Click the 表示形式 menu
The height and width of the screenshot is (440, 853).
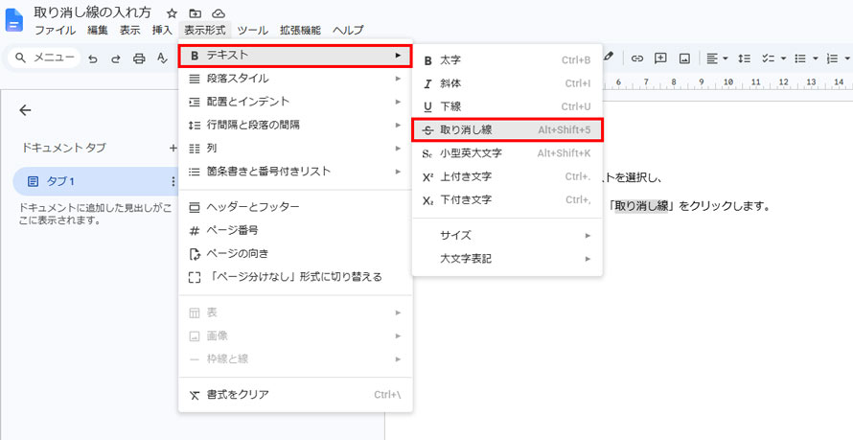pyautogui.click(x=204, y=30)
